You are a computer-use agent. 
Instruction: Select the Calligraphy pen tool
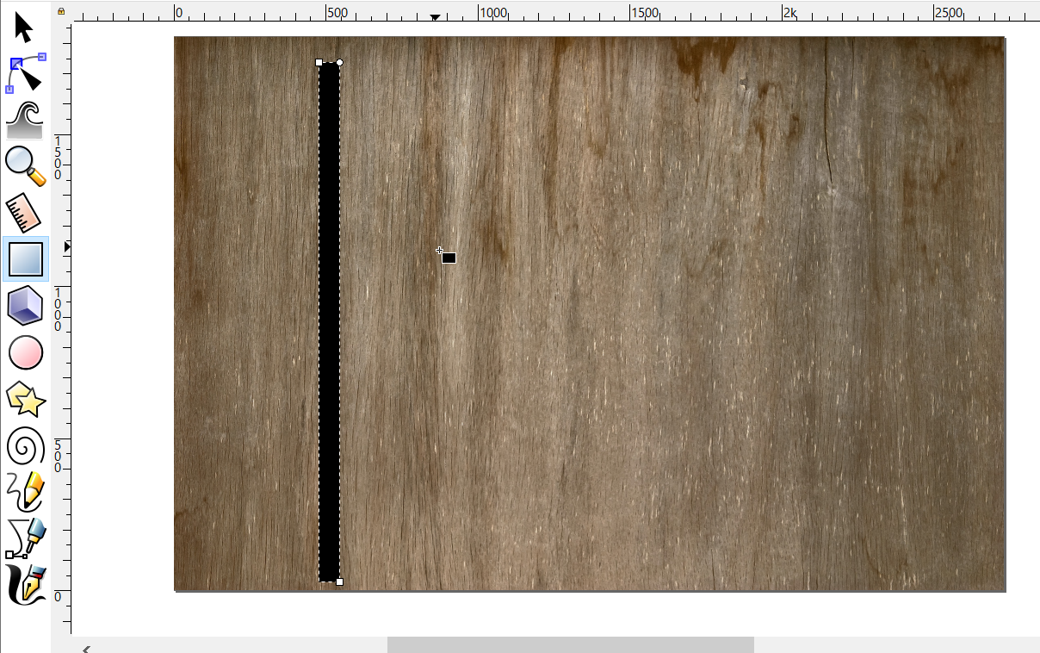[25, 584]
